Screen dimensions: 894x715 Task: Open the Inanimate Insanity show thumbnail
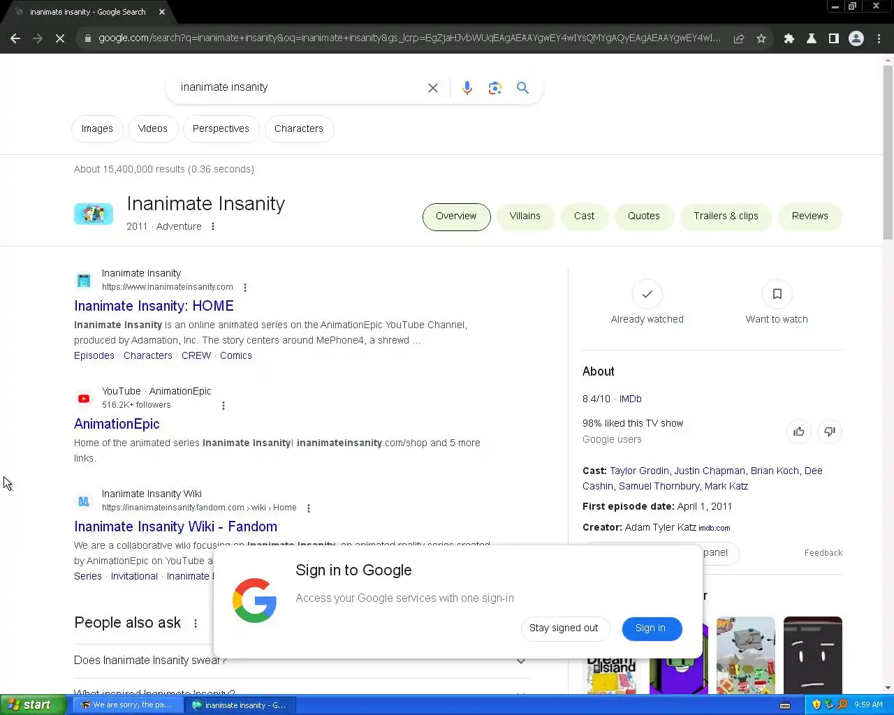[x=94, y=214]
